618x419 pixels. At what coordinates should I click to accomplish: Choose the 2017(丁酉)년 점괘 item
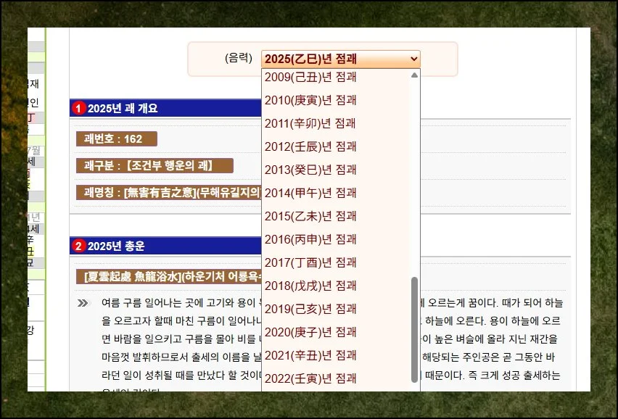(310, 262)
